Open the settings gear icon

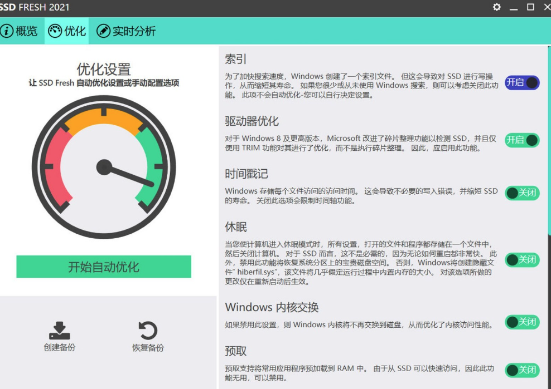coord(497,7)
